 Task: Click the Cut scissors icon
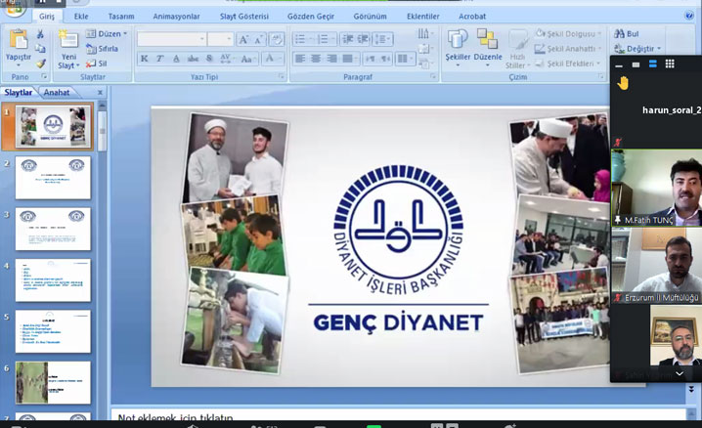tap(40, 34)
